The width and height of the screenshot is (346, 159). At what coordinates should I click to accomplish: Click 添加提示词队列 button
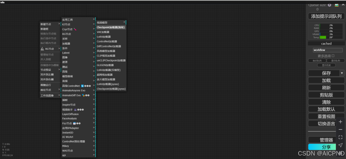click(326, 16)
